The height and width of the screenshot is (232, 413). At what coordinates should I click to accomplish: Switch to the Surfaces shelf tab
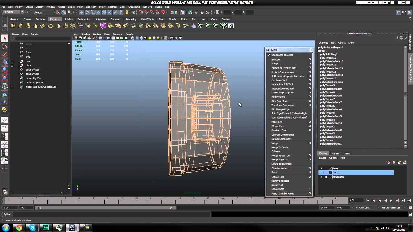[x=40, y=19]
